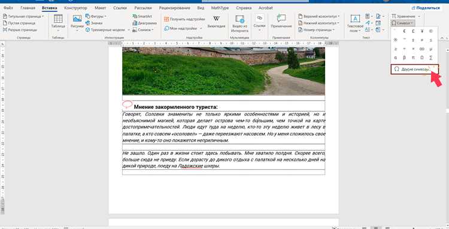
Task: Insert the micro μ symbol
Action: pos(431,49)
